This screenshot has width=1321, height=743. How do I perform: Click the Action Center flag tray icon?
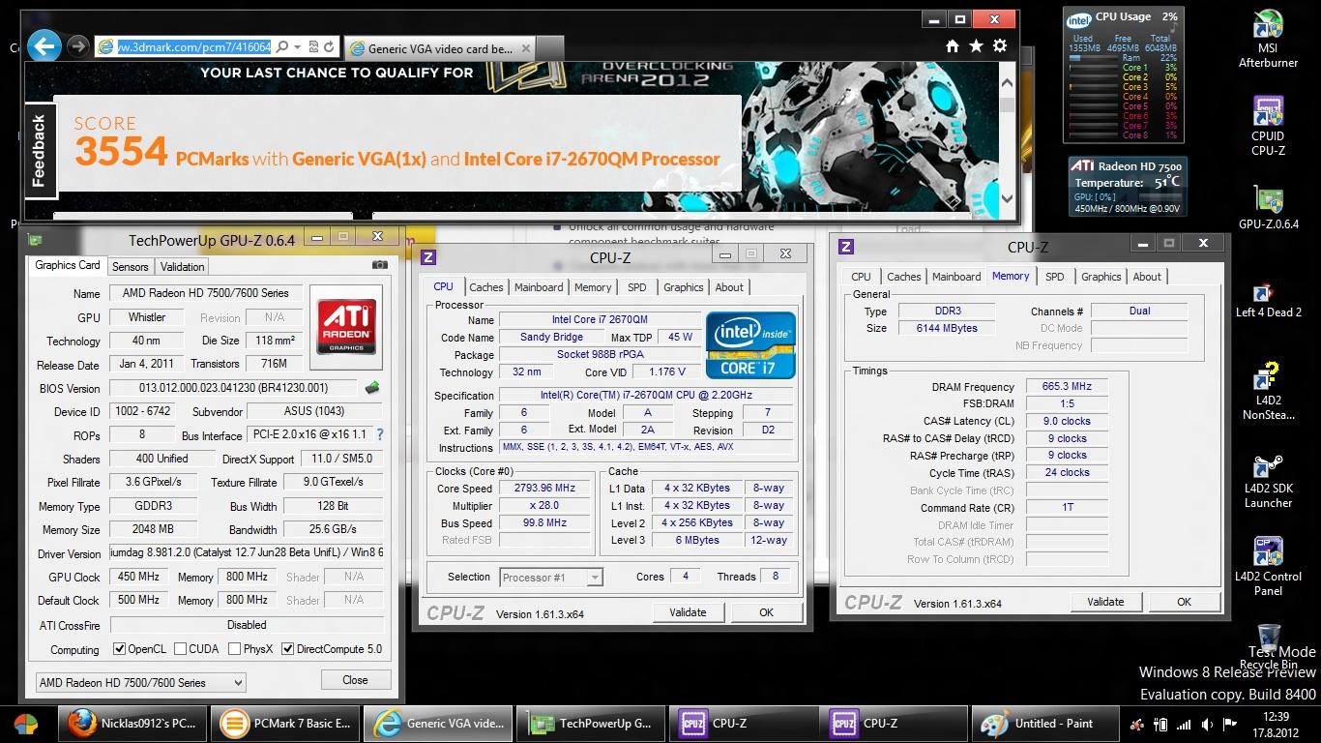point(1231,724)
